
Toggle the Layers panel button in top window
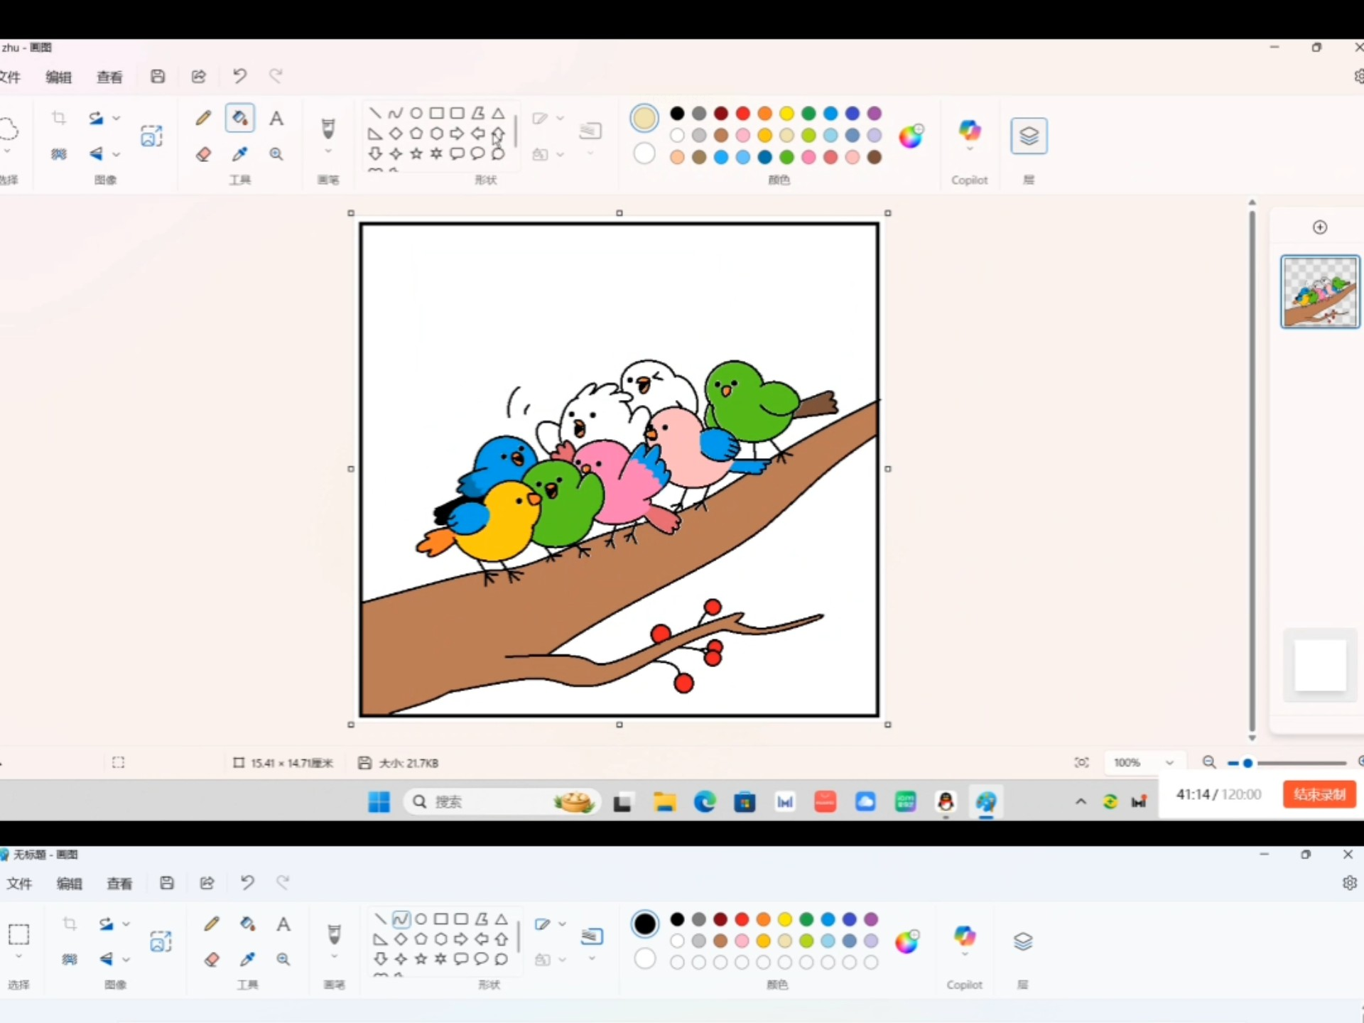tap(1029, 135)
